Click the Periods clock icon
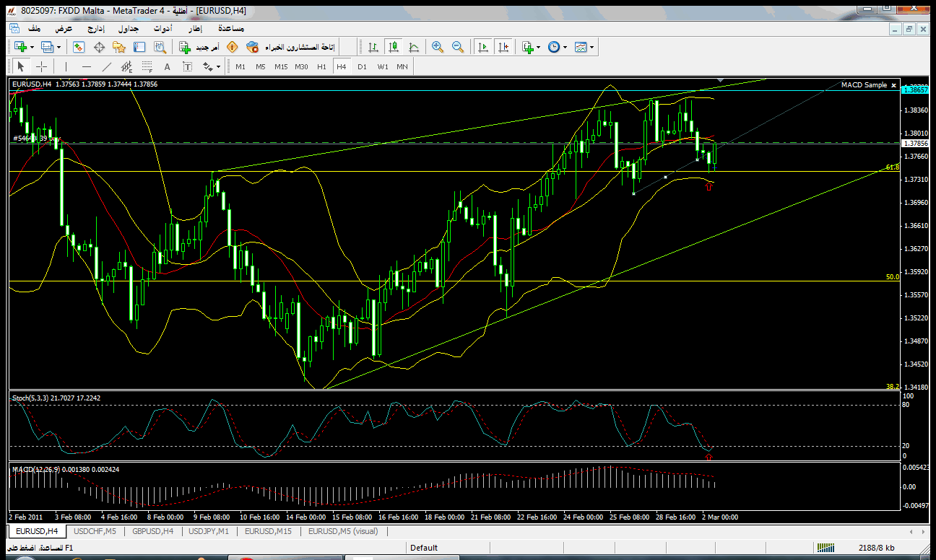The height and width of the screenshot is (560, 936). pyautogui.click(x=554, y=47)
